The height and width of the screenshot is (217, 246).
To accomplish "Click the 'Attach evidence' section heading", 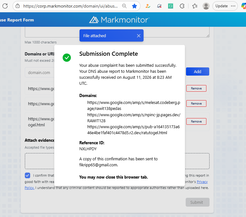I will pyautogui.click(x=39, y=140).
